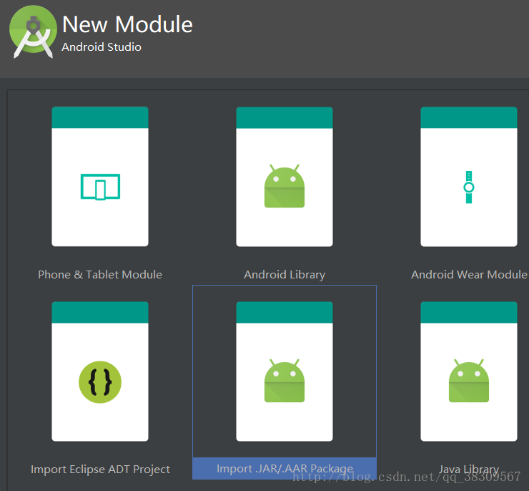Click the curly braces Eclipse ADT icon
529x491 pixels.
pyautogui.click(x=100, y=382)
